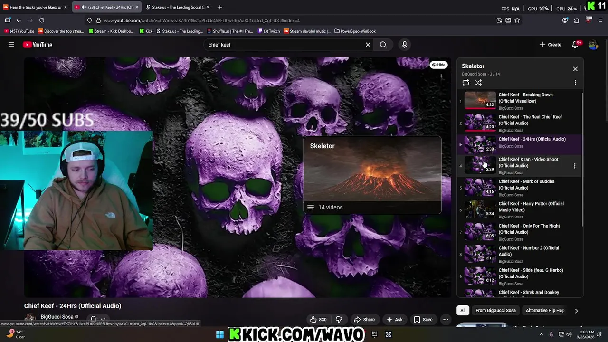
Task: Switch to the Stake.us browser tab
Action: 177,7
